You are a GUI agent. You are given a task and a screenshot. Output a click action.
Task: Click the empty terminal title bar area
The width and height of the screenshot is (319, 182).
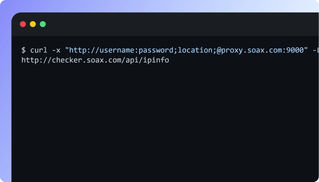click(x=170, y=24)
